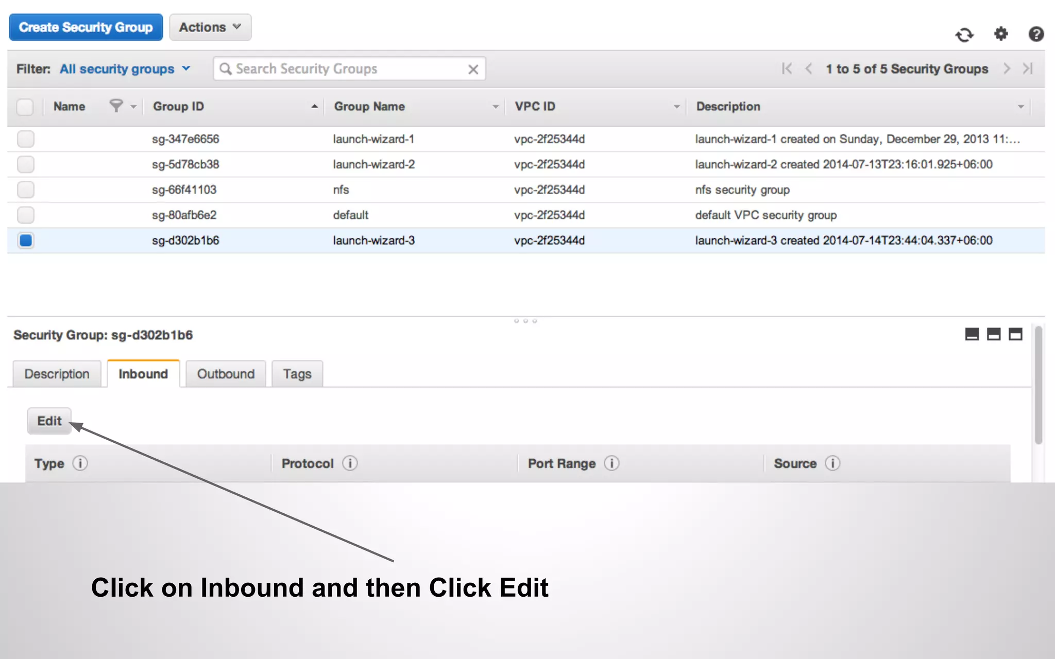This screenshot has height=659, width=1055.
Task: Click the Group Name column header
Action: [x=369, y=107]
